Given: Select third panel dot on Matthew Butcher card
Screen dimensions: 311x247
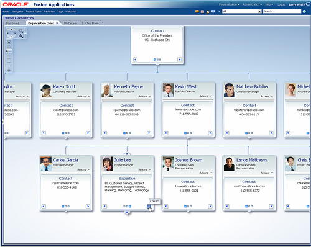Looking at the screenshot, I should coord(252,133).
